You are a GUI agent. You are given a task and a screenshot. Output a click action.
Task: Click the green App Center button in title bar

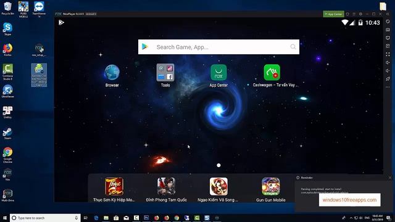click(333, 14)
